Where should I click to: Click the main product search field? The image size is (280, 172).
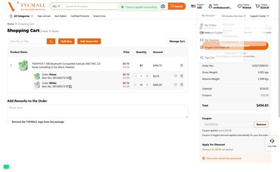(x=90, y=6)
